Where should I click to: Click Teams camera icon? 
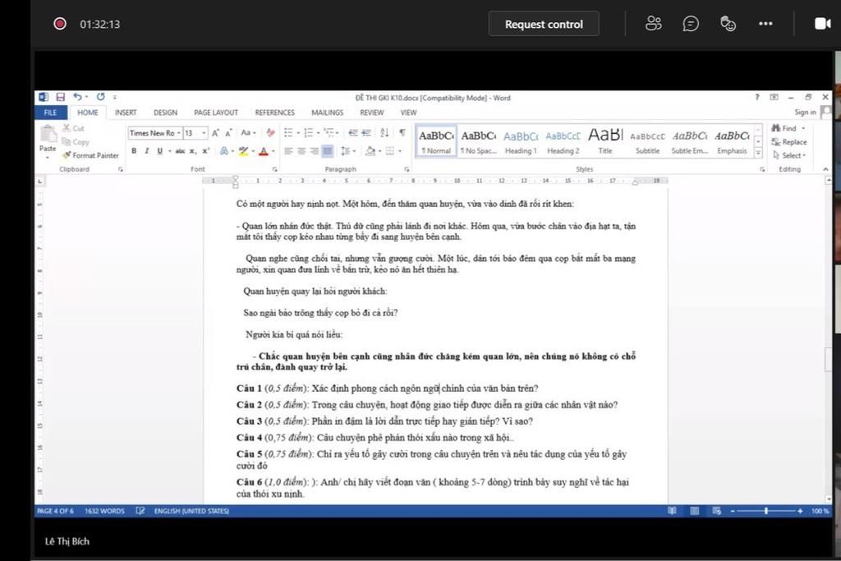[823, 24]
